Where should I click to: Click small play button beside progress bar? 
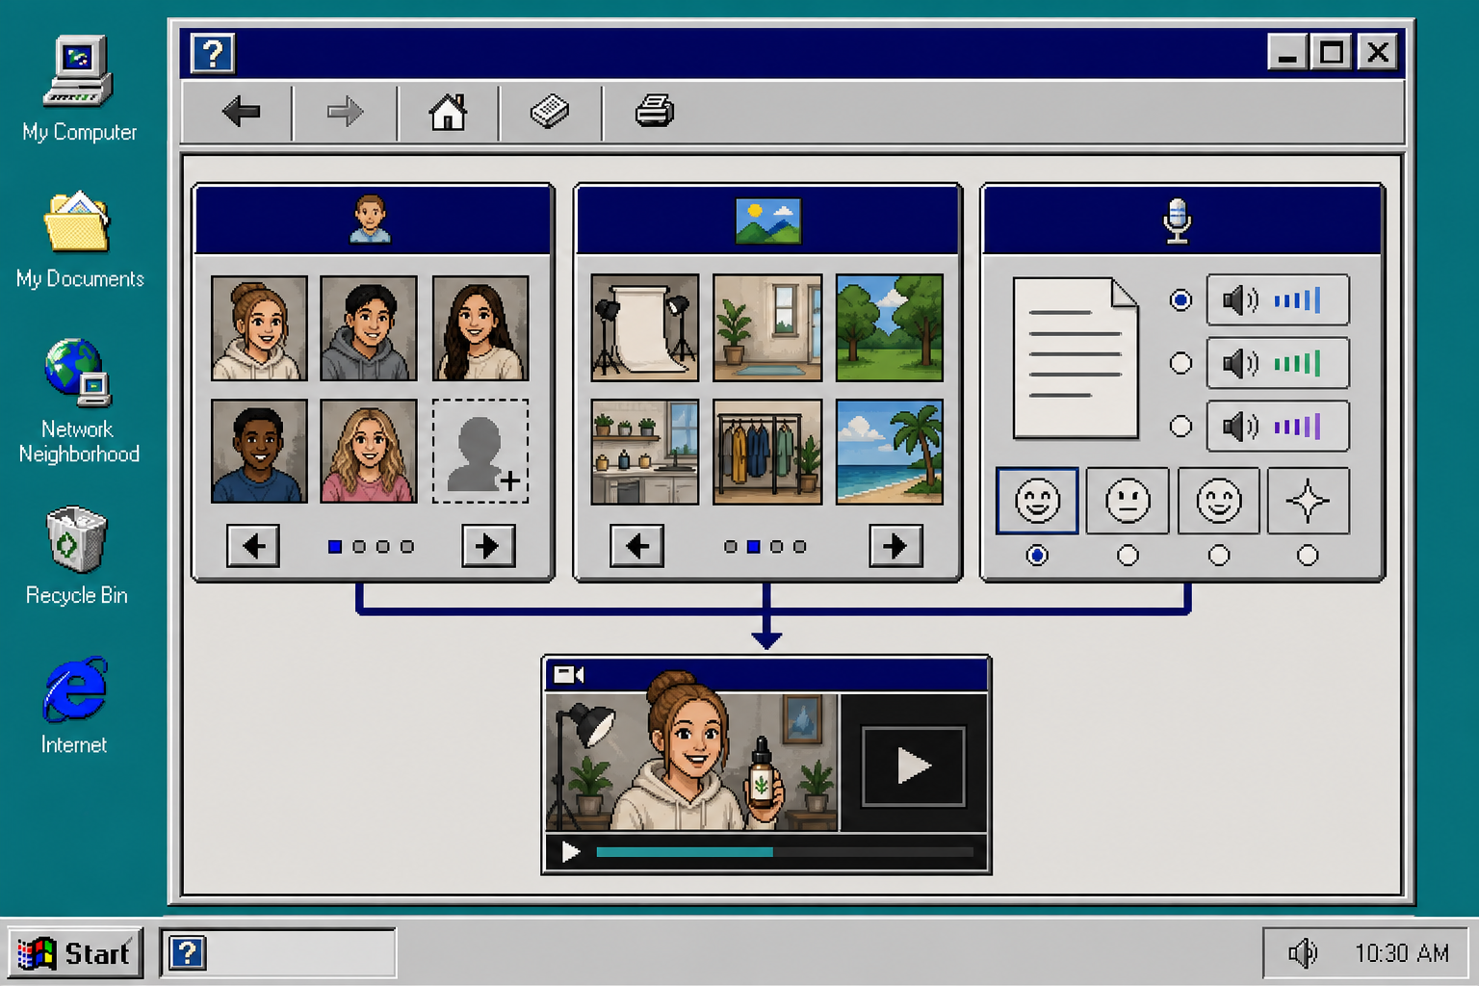point(570,852)
